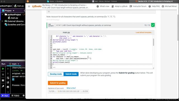Expand more Run panel tools chevron
This screenshot has height=101, width=179.
click(x=8, y=92)
